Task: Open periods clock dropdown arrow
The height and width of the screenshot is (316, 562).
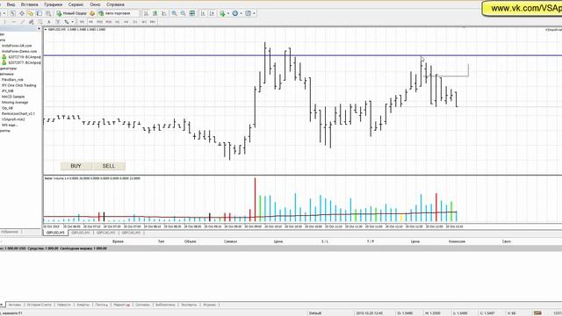Action: 241,13
